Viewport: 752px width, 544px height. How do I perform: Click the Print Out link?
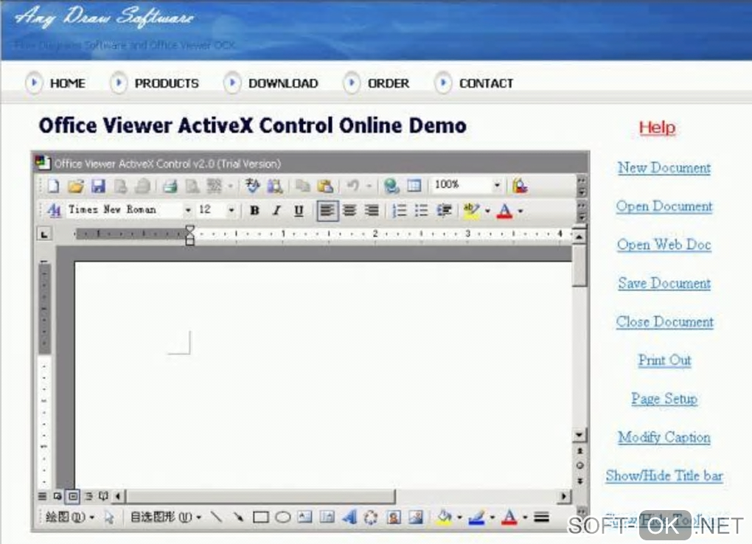click(x=665, y=360)
